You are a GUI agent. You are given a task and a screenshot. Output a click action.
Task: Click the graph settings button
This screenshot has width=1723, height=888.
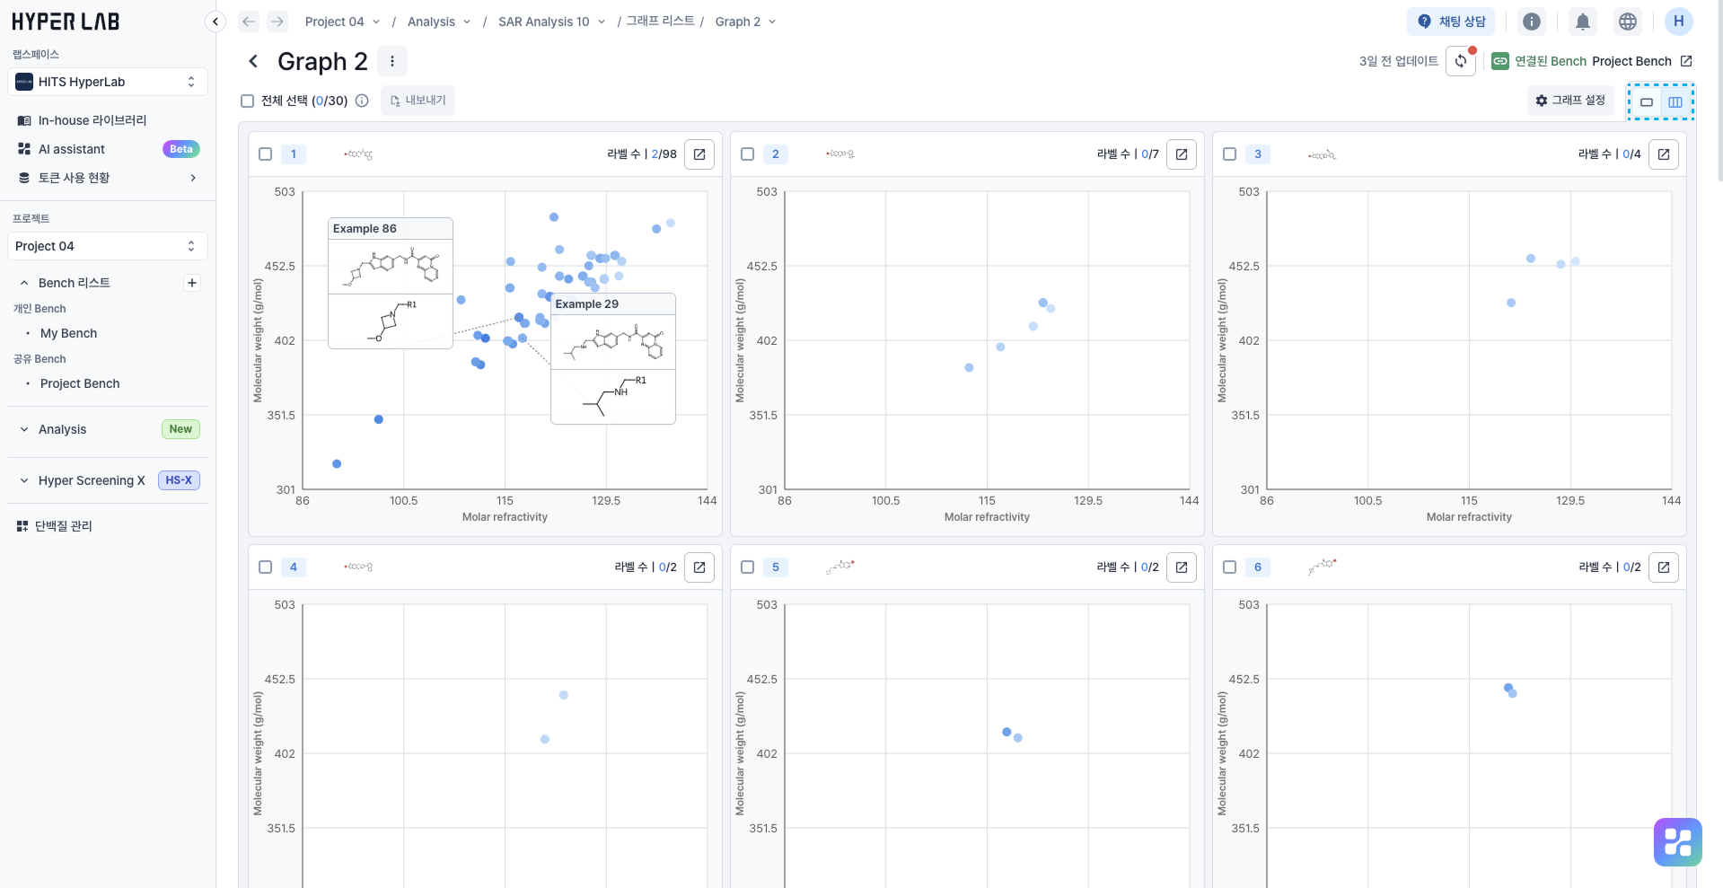point(1570,101)
